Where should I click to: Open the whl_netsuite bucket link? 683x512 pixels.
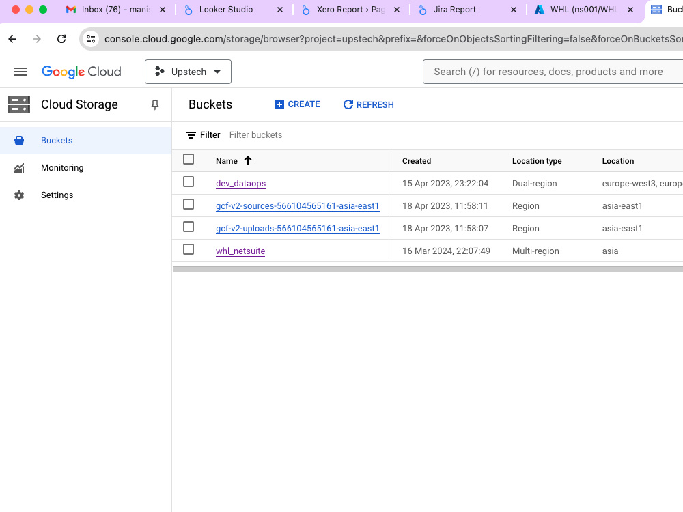coord(240,251)
